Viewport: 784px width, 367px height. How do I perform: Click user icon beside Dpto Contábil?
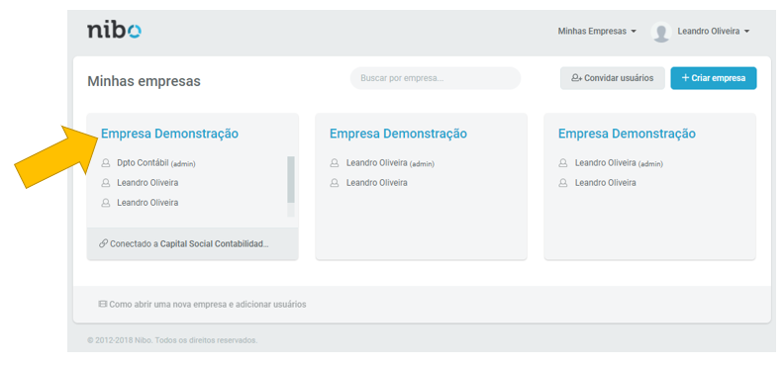point(106,163)
